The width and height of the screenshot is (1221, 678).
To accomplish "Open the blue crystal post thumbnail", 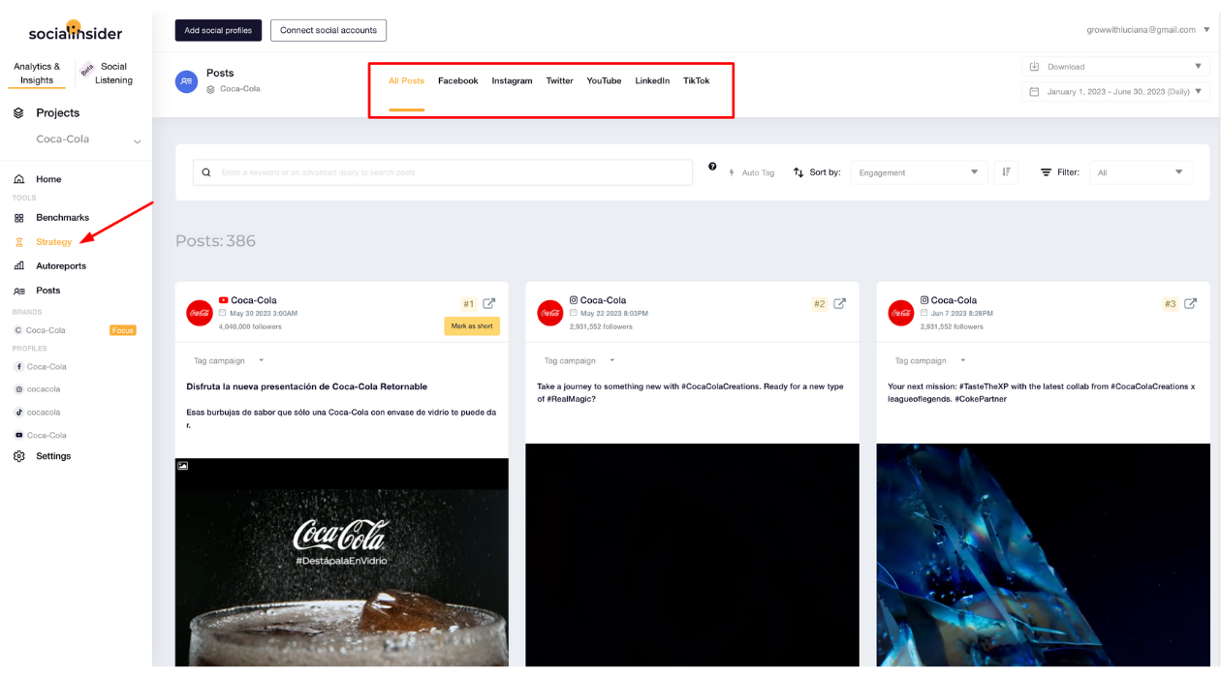I will [x=1044, y=555].
